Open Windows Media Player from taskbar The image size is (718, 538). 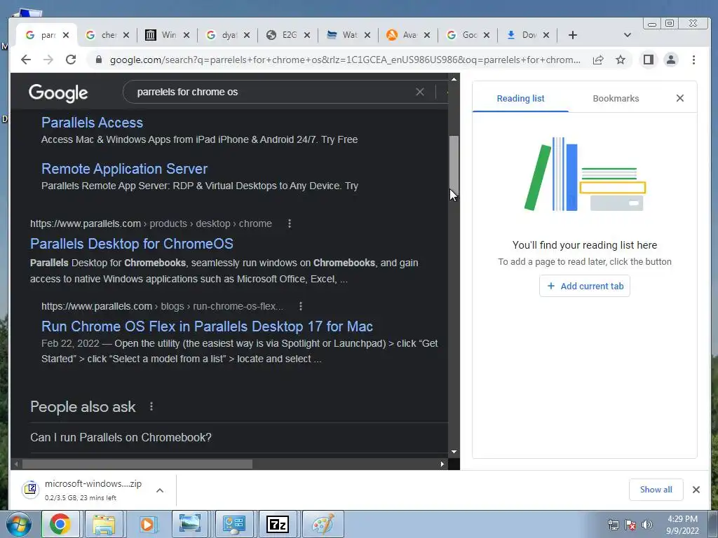tap(147, 524)
